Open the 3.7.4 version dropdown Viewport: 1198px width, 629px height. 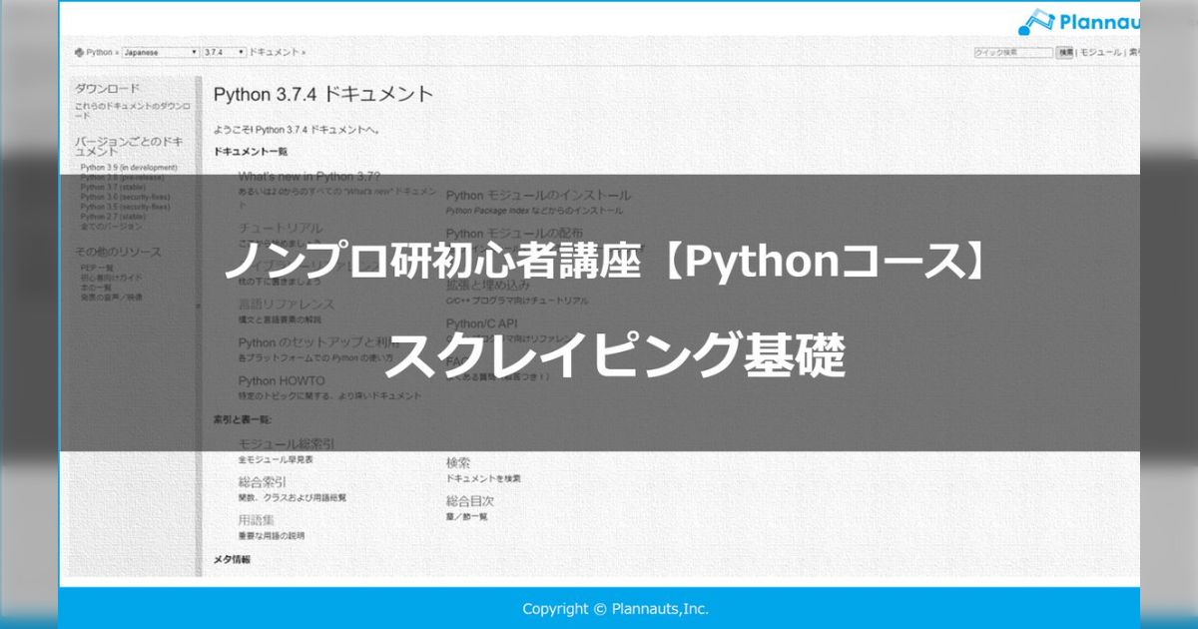pos(222,51)
